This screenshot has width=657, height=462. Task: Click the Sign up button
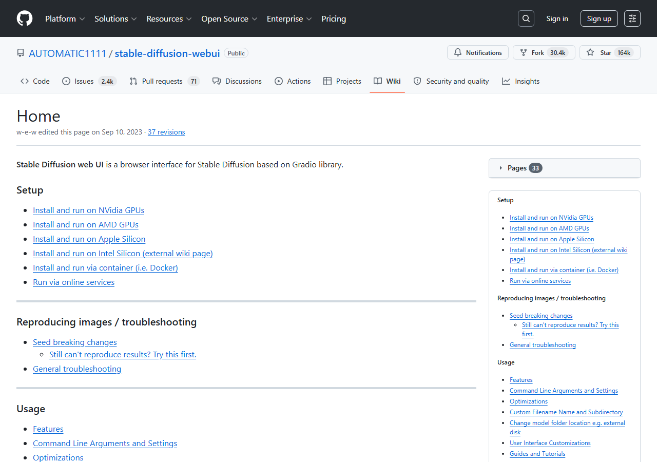click(x=599, y=18)
